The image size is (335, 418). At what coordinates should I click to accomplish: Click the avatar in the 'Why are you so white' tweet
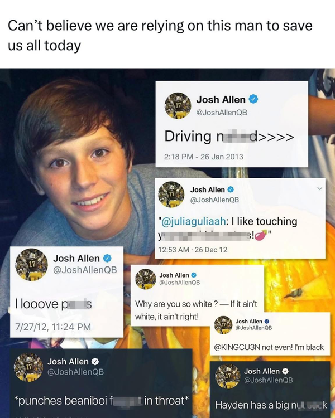(146, 279)
